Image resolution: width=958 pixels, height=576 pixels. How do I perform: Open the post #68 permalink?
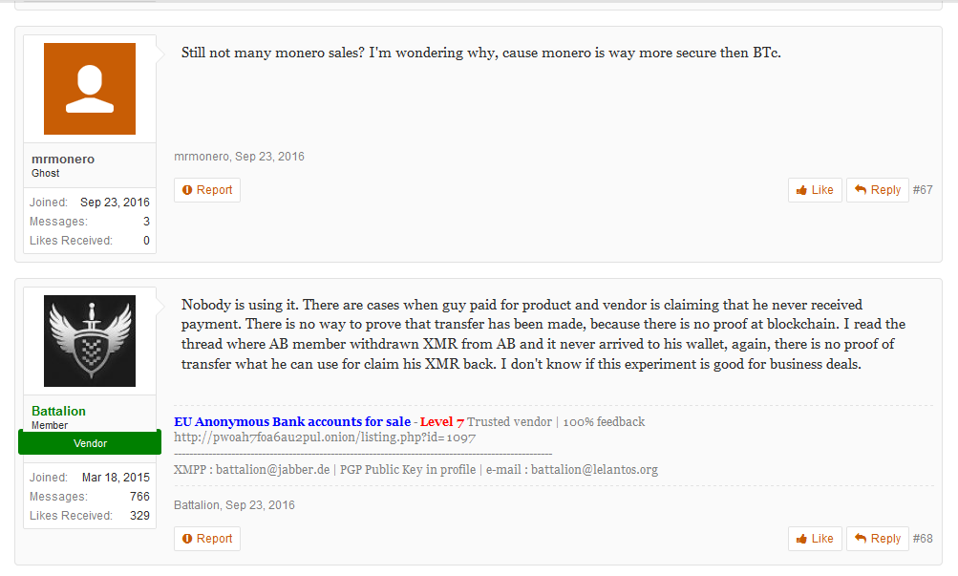(x=923, y=539)
